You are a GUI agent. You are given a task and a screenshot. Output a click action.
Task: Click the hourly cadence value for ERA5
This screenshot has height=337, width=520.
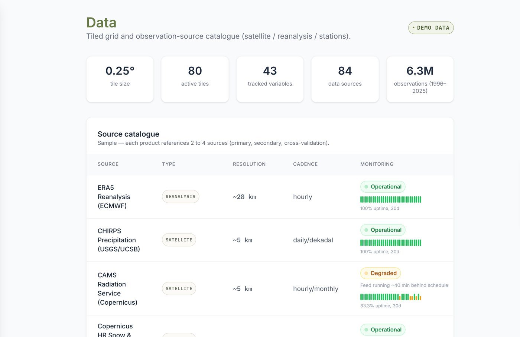click(x=303, y=197)
